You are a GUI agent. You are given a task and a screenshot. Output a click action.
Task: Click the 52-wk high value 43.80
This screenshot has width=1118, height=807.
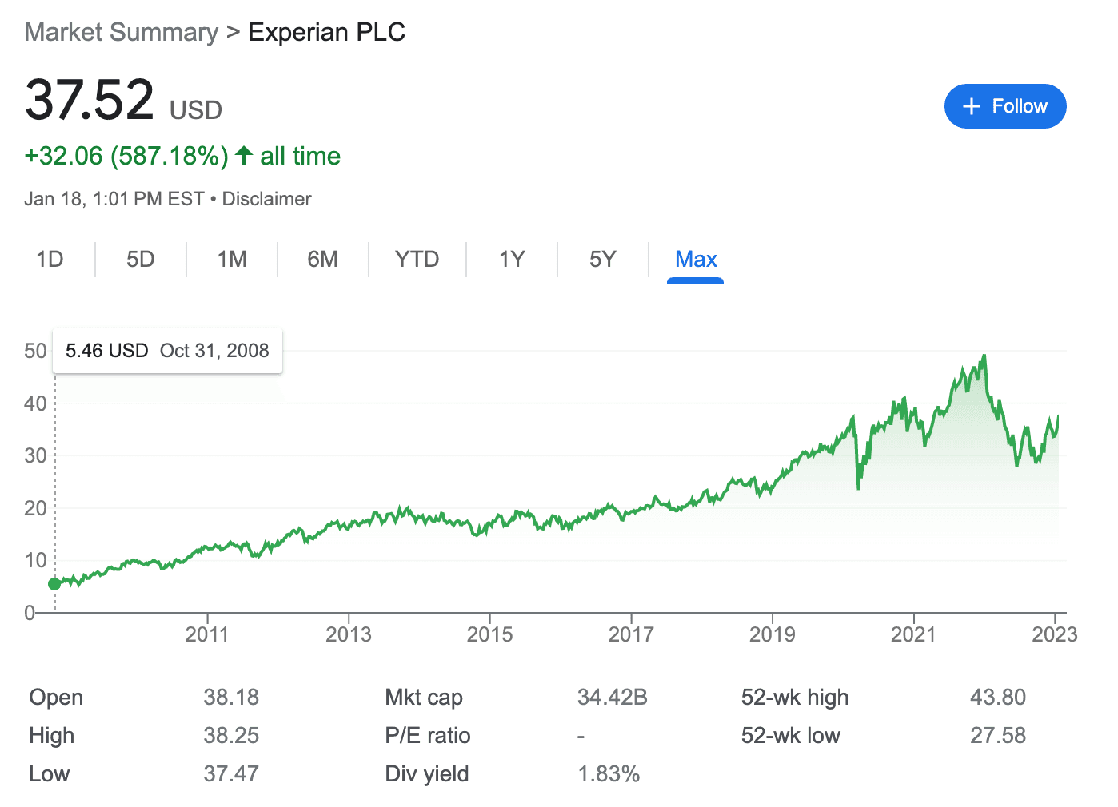click(x=997, y=698)
